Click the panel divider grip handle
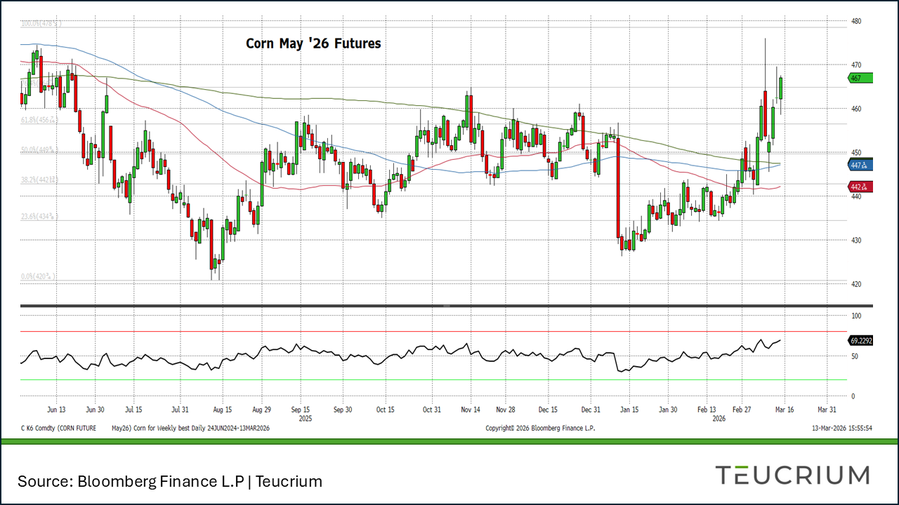Viewport: 899px width, 505px height. click(447, 306)
